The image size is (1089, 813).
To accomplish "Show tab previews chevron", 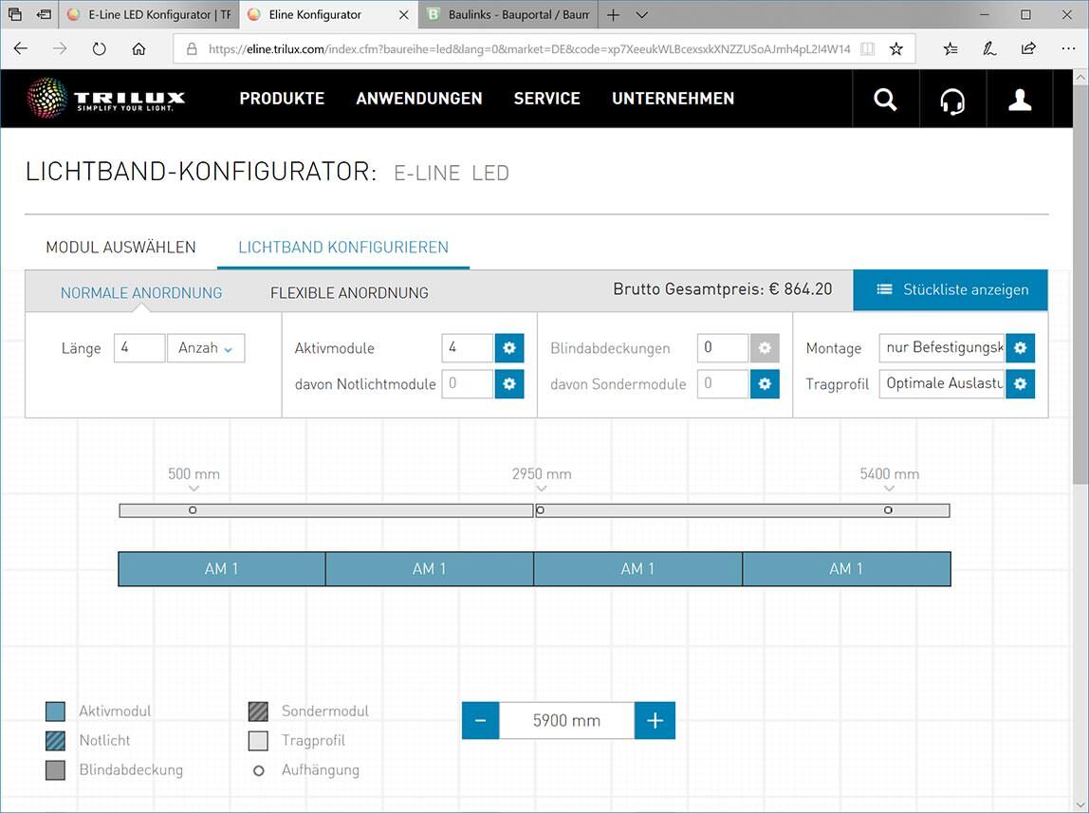I will 641,14.
